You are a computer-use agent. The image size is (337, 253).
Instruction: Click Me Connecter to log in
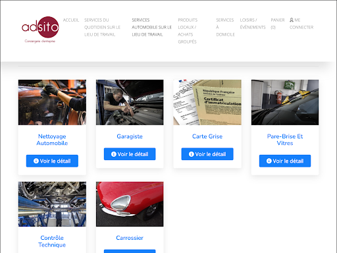pos(301,24)
